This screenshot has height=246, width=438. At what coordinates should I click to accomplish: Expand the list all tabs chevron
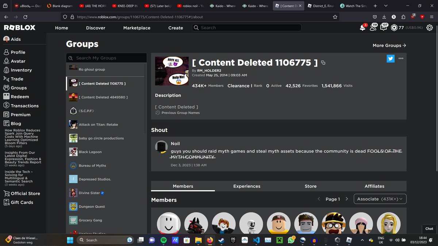coord(387,6)
